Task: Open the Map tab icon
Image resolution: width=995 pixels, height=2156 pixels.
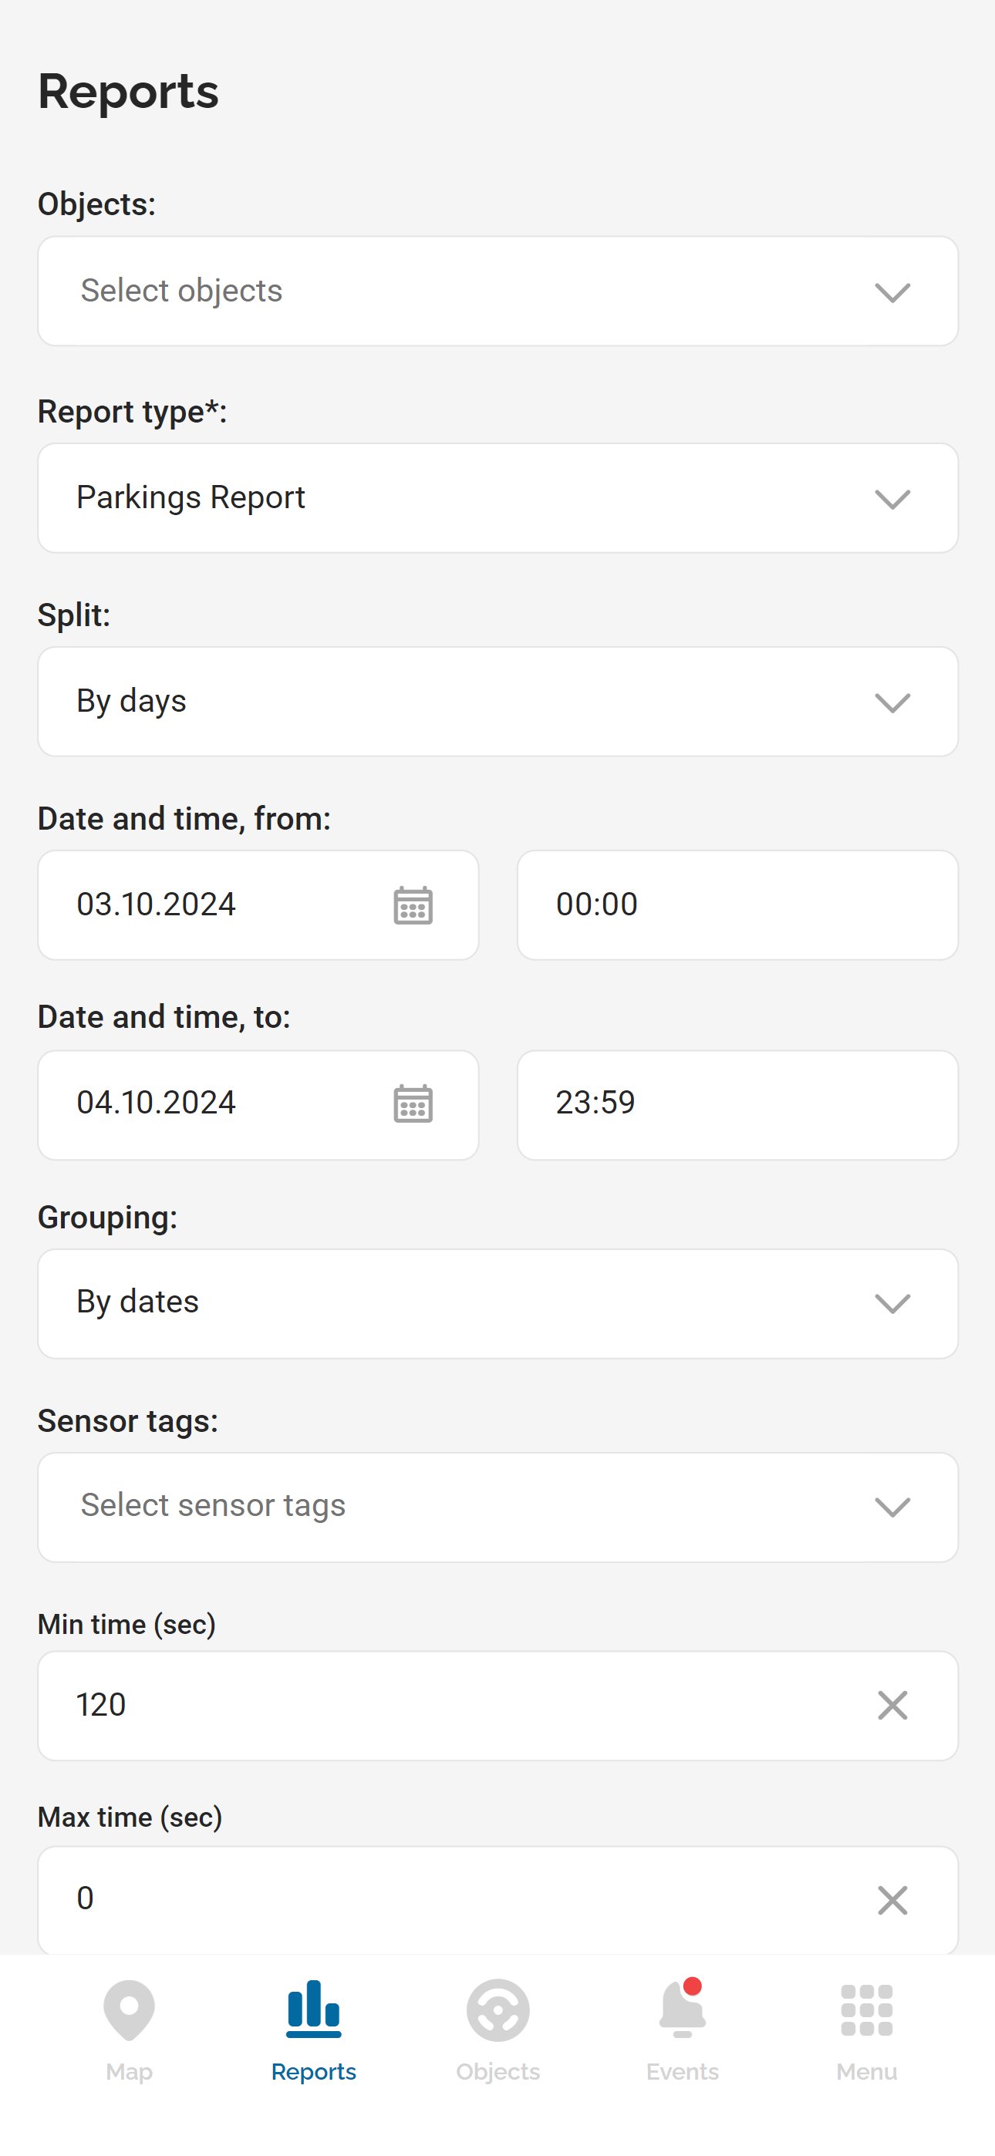Action: click(129, 2009)
